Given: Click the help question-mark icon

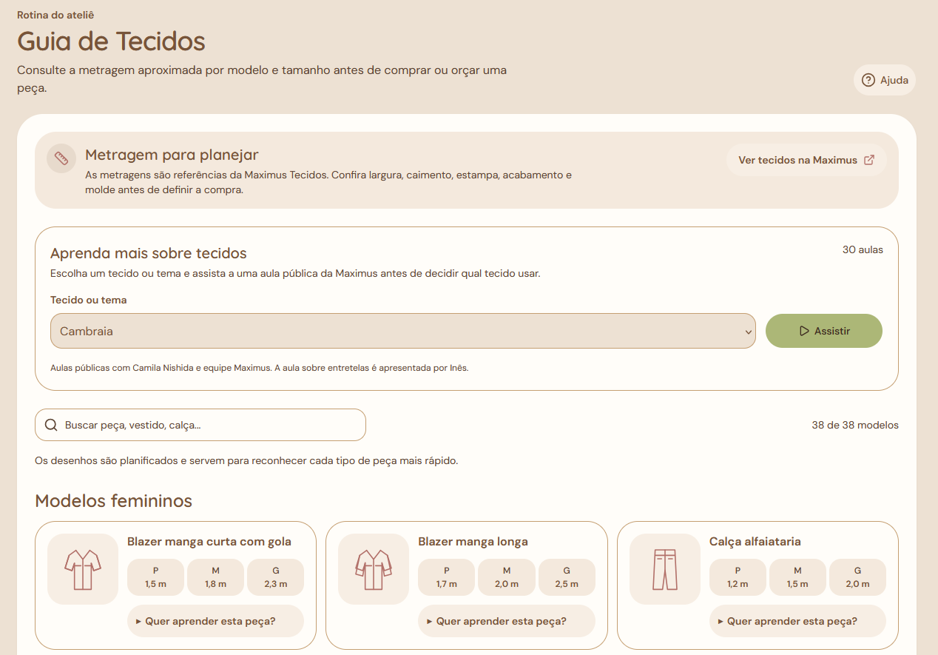Looking at the screenshot, I should [x=868, y=80].
